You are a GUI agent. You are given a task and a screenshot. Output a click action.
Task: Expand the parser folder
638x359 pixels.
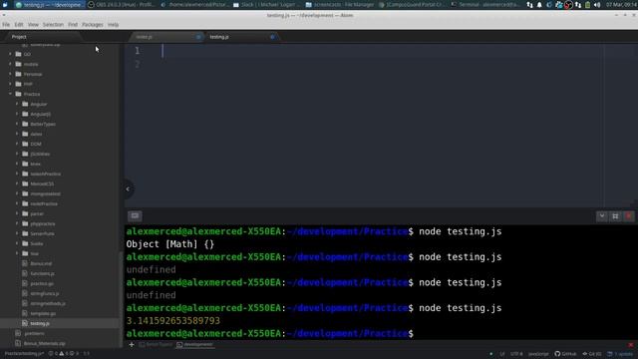pyautogui.click(x=17, y=213)
